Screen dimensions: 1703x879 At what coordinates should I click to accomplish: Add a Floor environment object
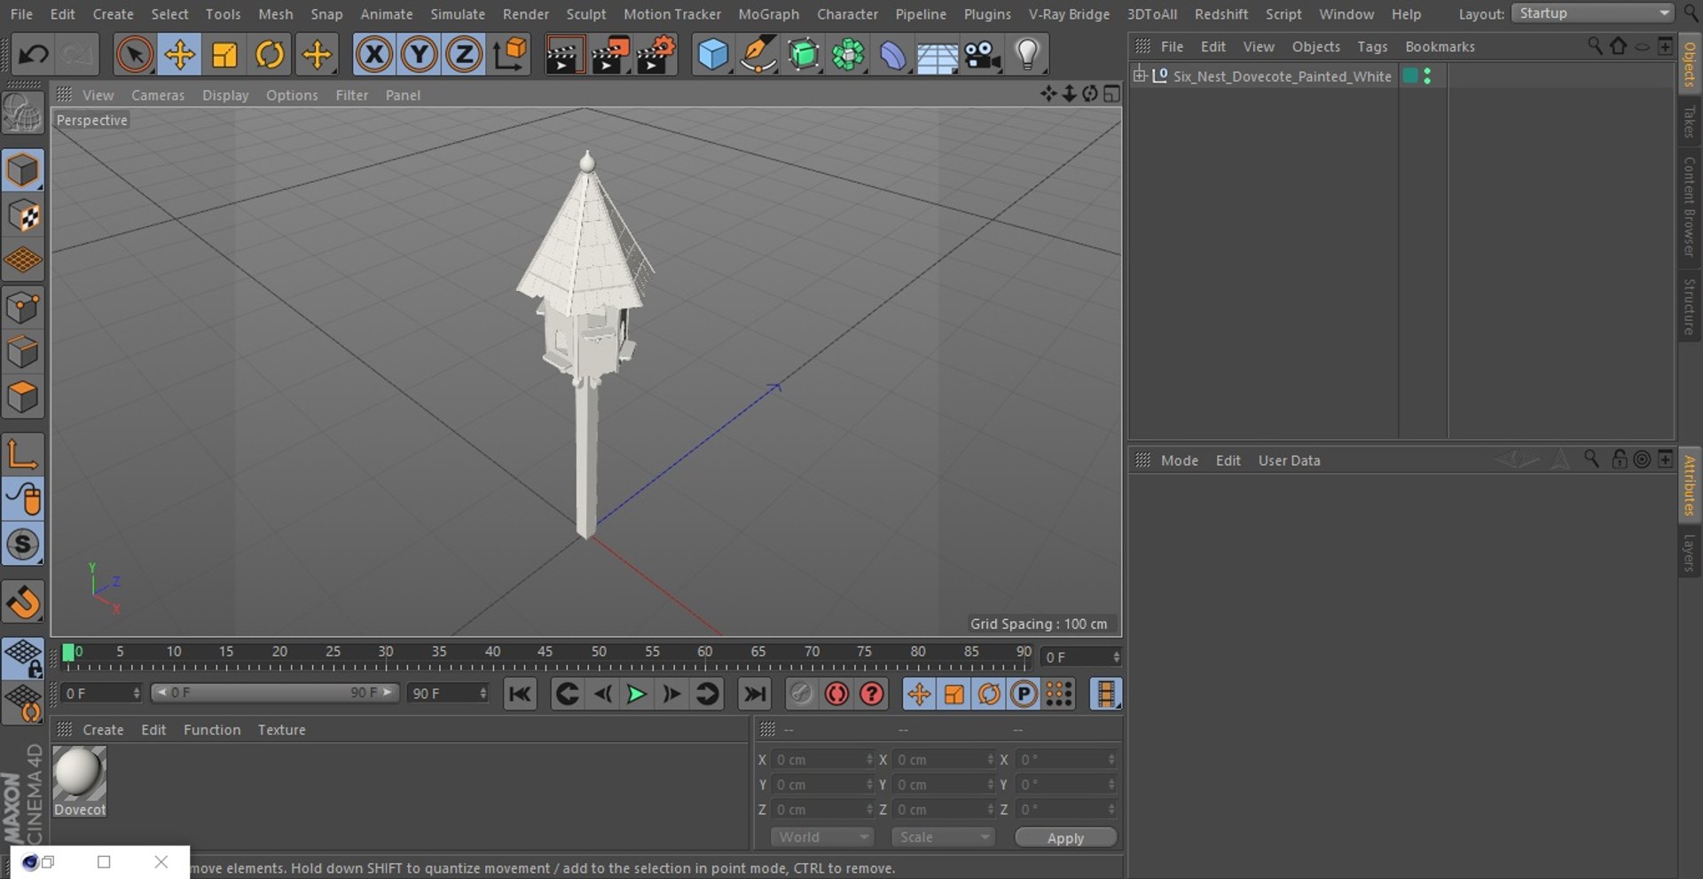(x=938, y=57)
